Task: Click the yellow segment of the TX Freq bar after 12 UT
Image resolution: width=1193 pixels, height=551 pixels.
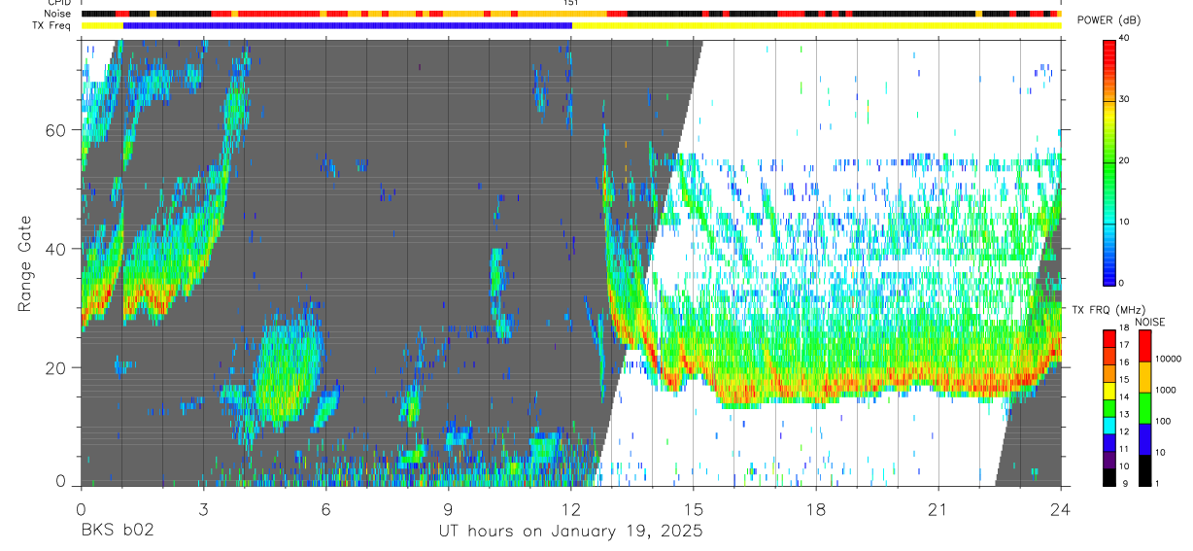Action: 816,25
